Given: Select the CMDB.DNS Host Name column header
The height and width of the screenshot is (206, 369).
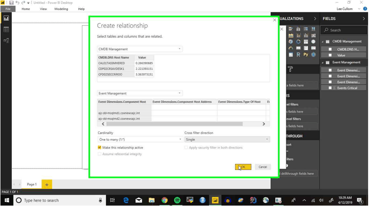Looking at the screenshot, I should [x=116, y=57].
